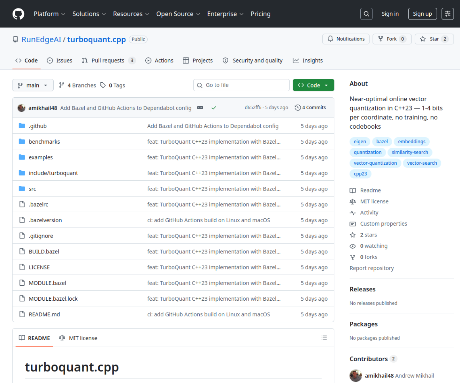Switch to the Pull requests tab

[109, 61]
